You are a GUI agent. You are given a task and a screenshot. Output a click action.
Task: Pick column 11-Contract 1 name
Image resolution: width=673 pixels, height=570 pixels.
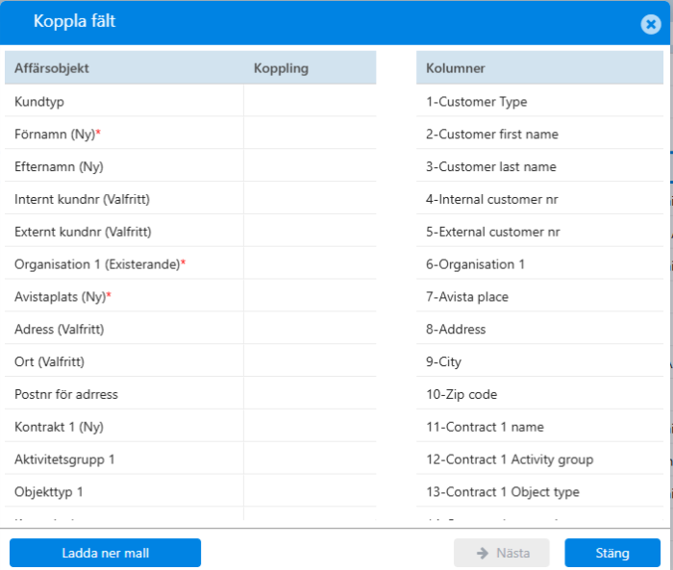pyautogui.click(x=540, y=427)
